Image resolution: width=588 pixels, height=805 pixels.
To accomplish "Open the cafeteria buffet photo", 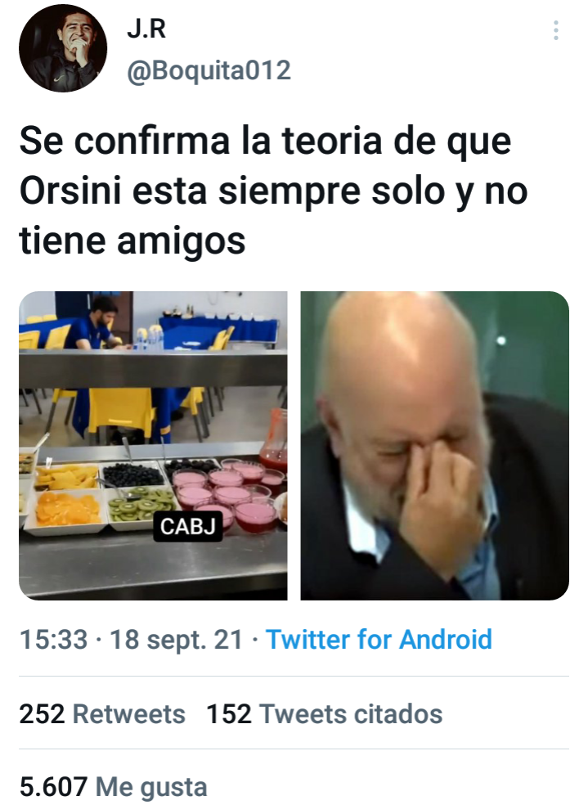I will pyautogui.click(x=153, y=446).
